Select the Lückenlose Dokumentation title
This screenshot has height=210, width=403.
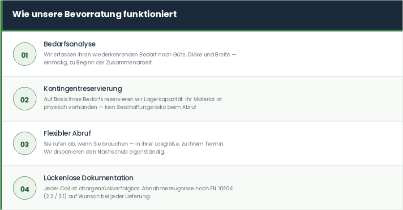point(89,178)
